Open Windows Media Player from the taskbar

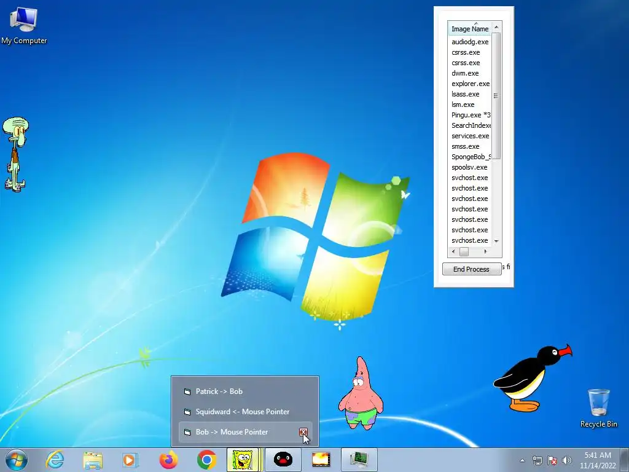[x=130, y=460]
